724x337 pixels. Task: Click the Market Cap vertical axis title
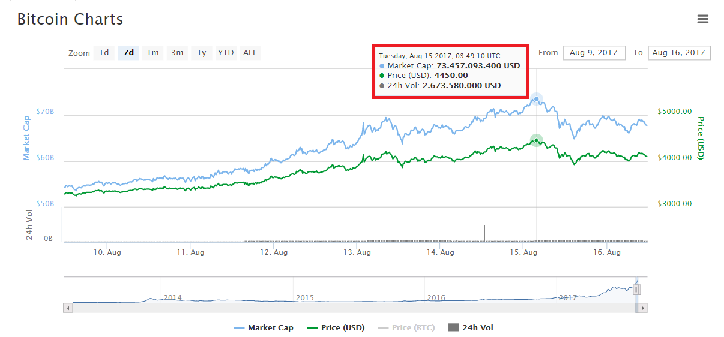pos(26,138)
